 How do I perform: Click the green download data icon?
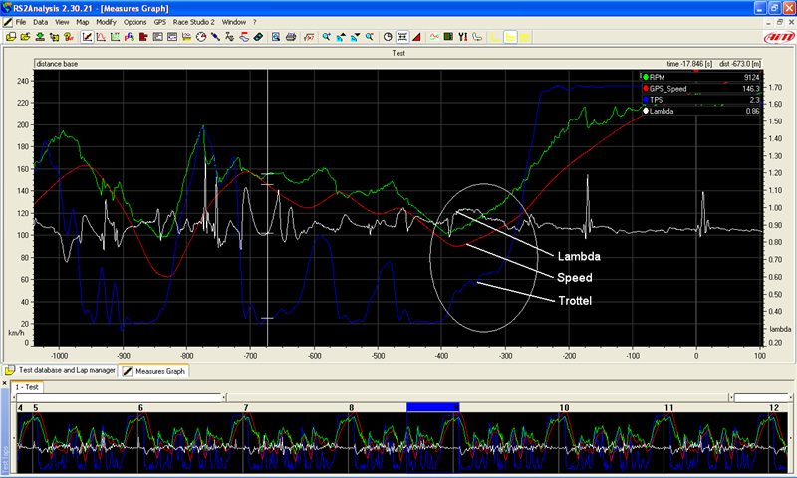(x=40, y=37)
